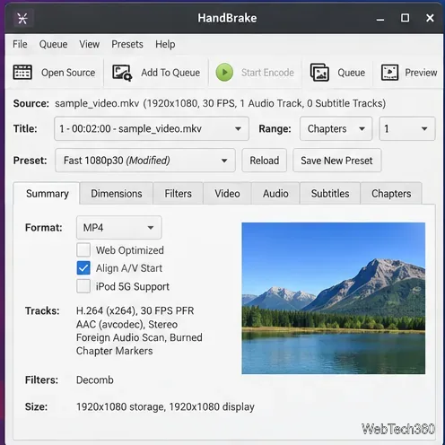Image resolution: width=445 pixels, height=445 pixels.
Task: Click the Preview toolbar label
Action: [421, 73]
